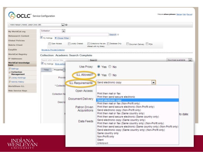Choose 'Print then mail or fax (Non-Profit only)'
The image size is (203, 152).
pyautogui.click(x=118, y=103)
